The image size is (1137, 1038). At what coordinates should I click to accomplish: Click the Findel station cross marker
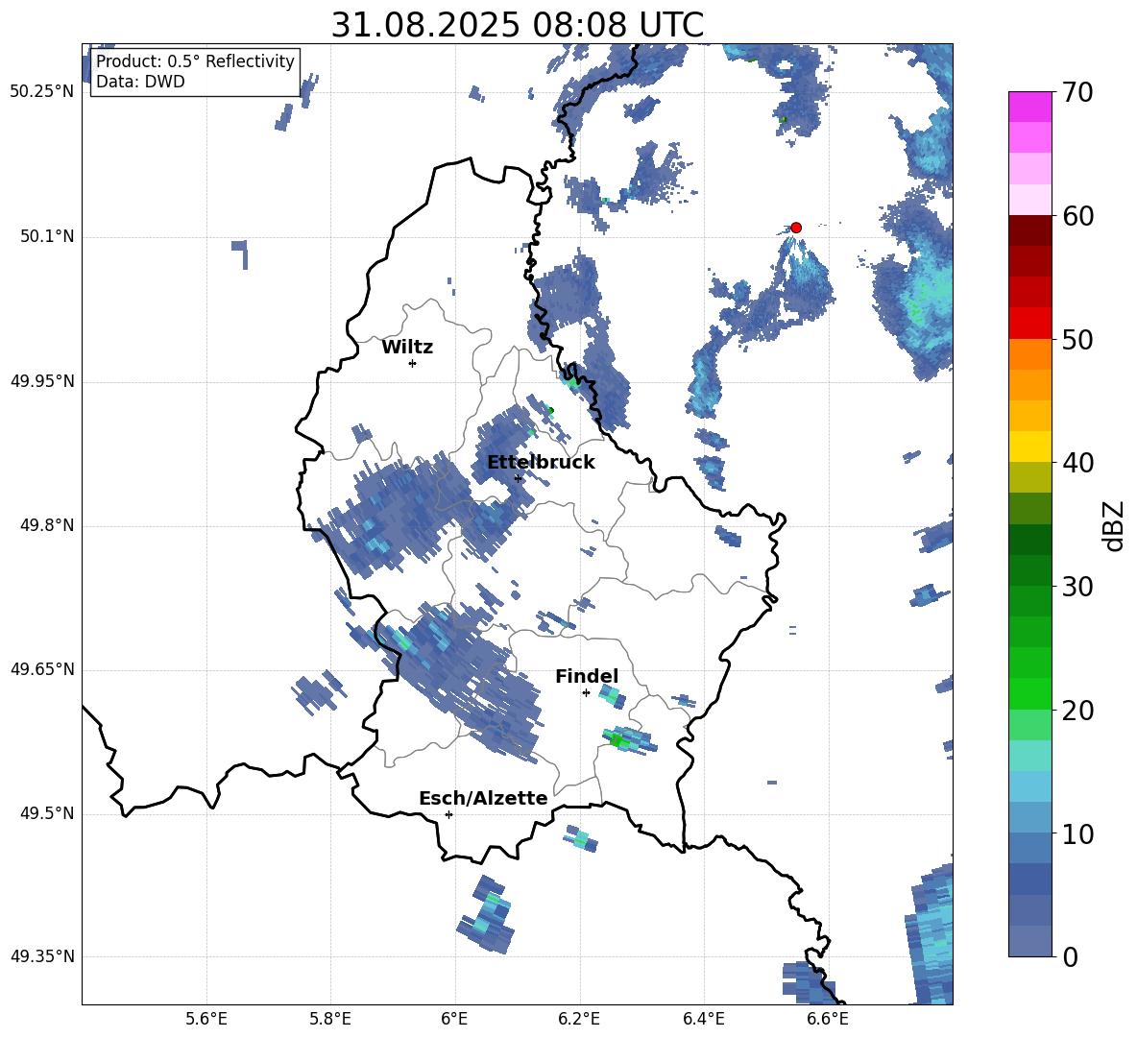click(x=586, y=692)
